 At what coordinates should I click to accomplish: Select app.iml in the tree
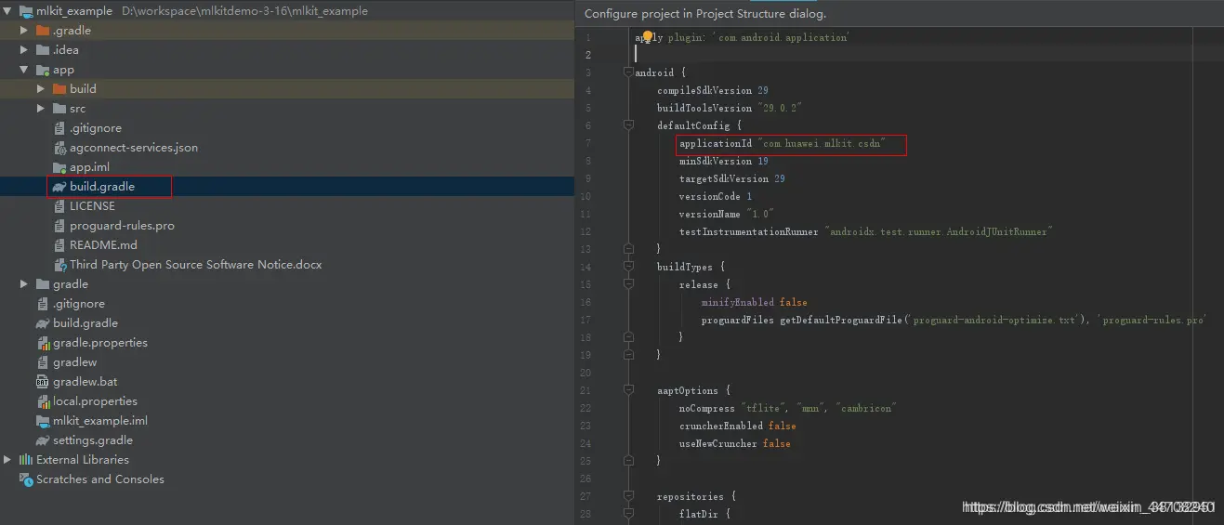[x=89, y=167]
